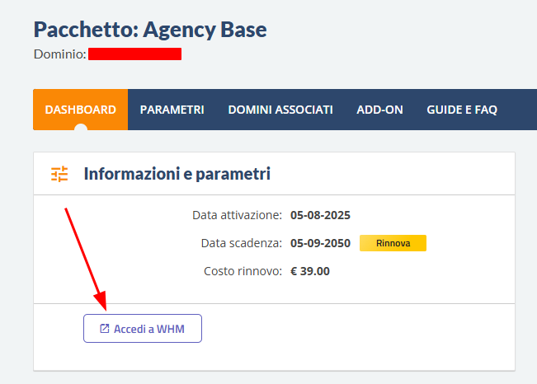Click the Data scadenza label
537x384 pixels.
pos(241,243)
